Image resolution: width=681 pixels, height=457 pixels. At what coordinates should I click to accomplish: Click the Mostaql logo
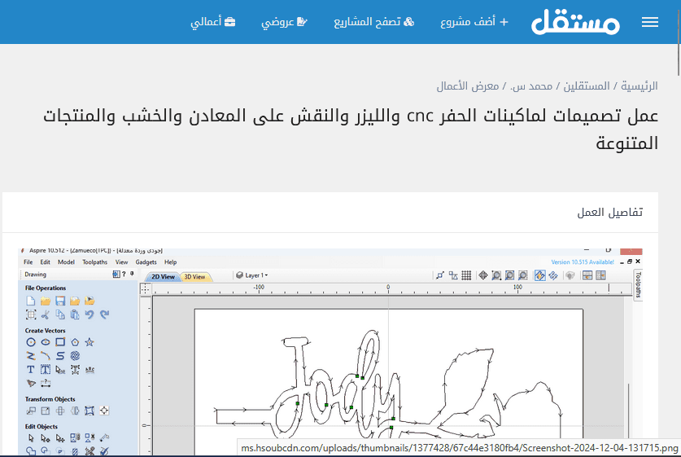coord(576,22)
